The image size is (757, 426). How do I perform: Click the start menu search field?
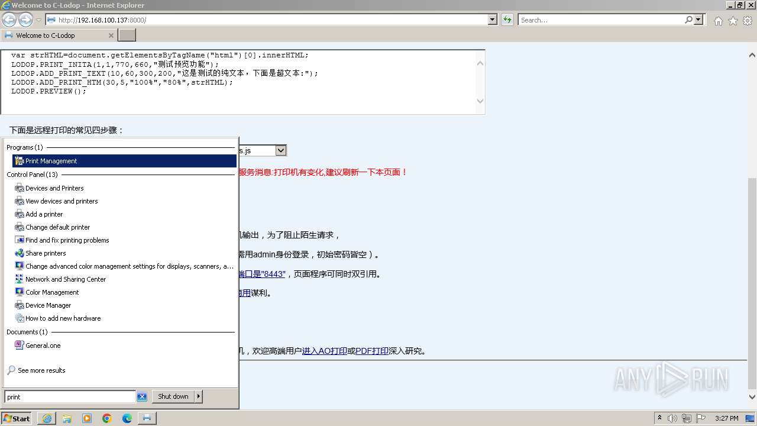click(x=70, y=397)
